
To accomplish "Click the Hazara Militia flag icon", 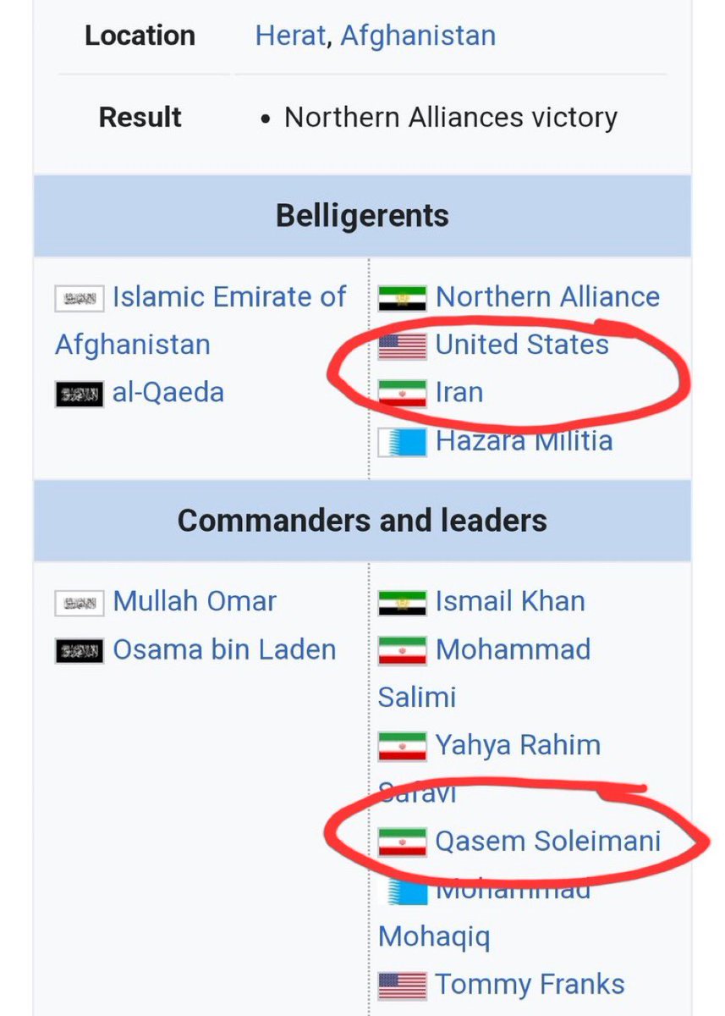I will pyautogui.click(x=402, y=441).
